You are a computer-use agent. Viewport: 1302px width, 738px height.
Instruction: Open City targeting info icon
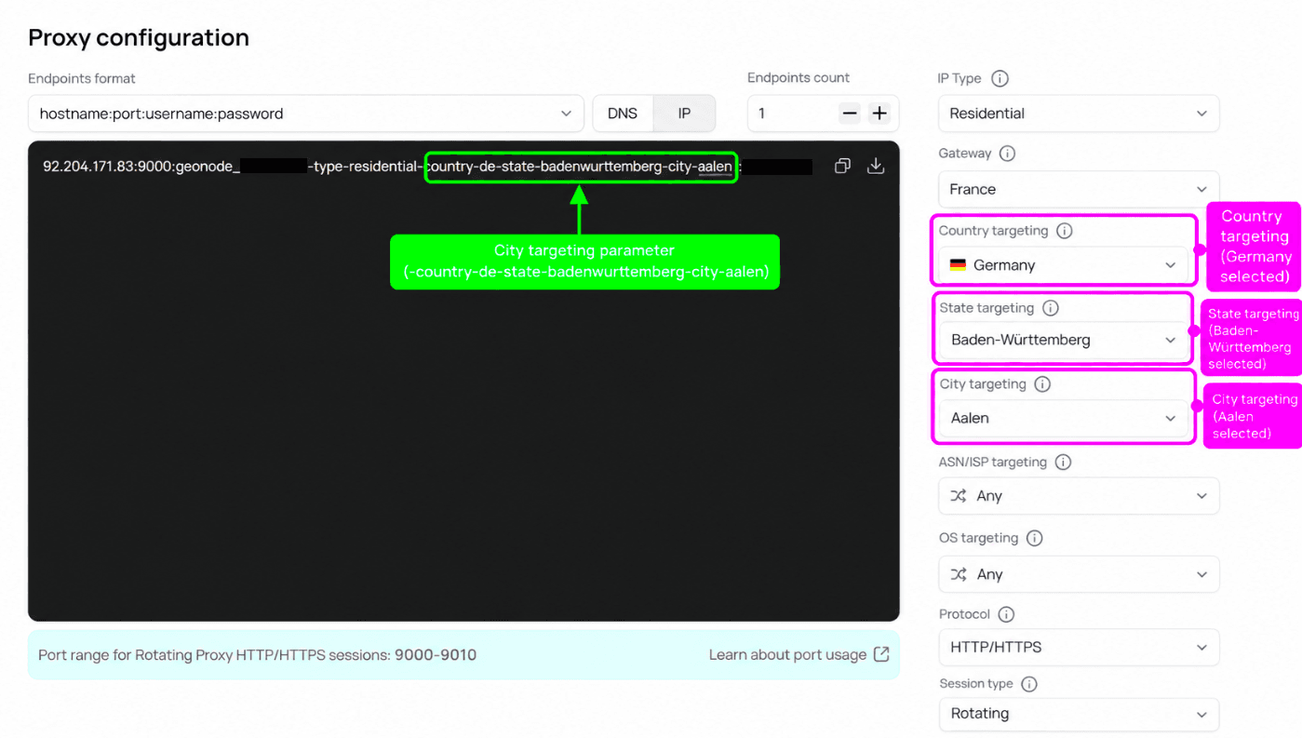pos(1042,384)
